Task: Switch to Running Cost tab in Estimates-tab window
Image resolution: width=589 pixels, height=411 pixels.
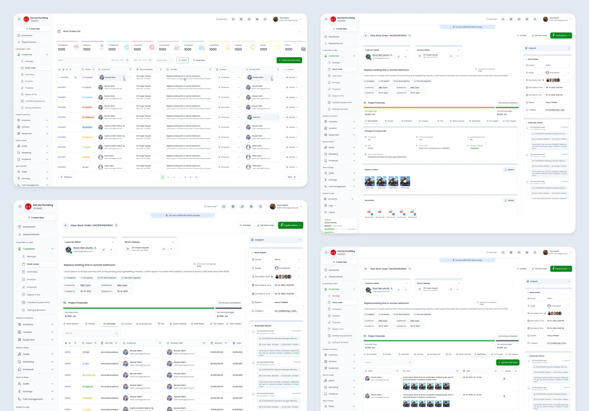Action: tap(144, 324)
